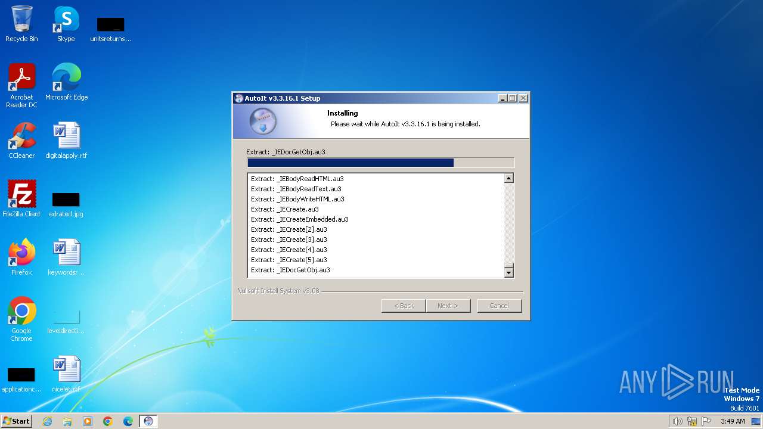
Task: Select log line _IECreateEmbedded.au3
Action: tap(300, 219)
